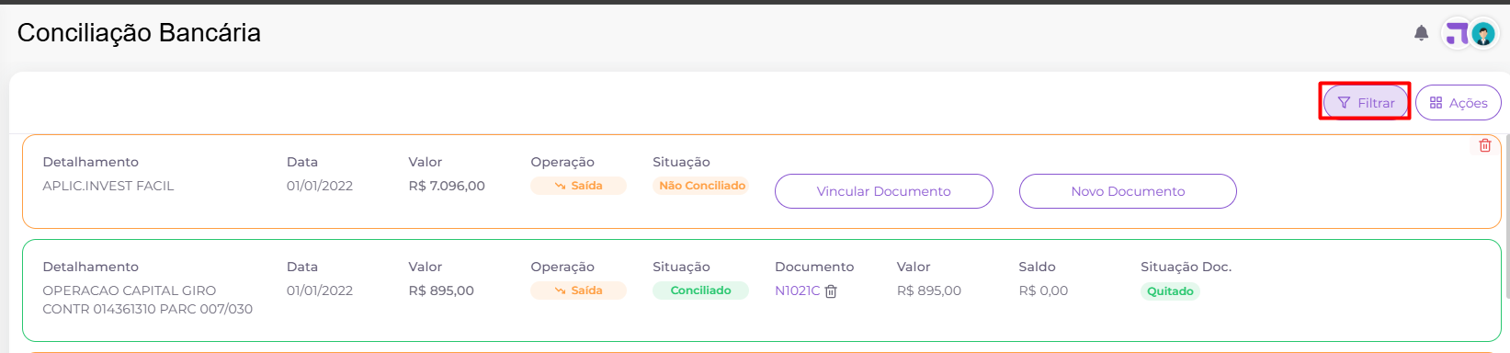
Task: Select the APLIC.INVEST FACIL detail text
Action: pyautogui.click(x=108, y=186)
